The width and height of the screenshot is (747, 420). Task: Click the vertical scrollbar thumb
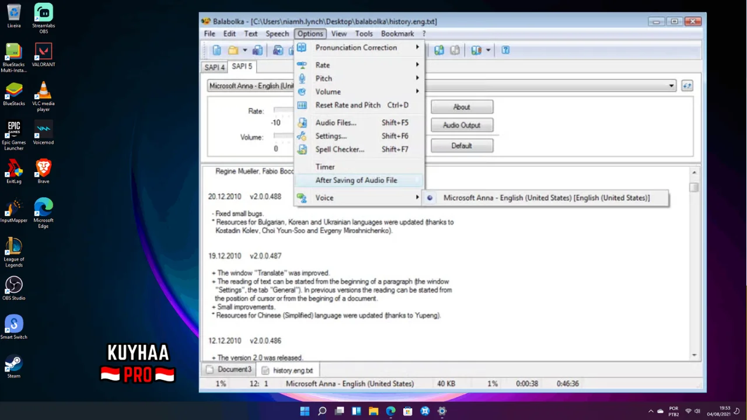pyautogui.click(x=694, y=187)
